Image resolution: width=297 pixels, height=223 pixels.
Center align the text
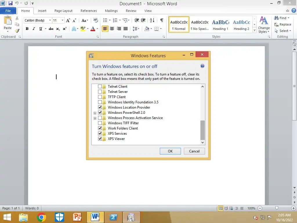click(x=112, y=29)
